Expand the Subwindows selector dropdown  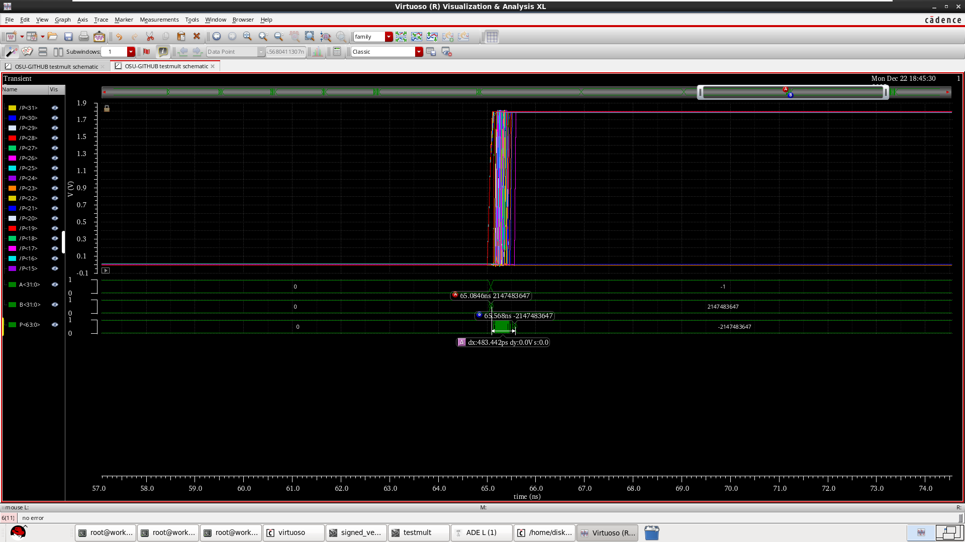tap(131, 52)
